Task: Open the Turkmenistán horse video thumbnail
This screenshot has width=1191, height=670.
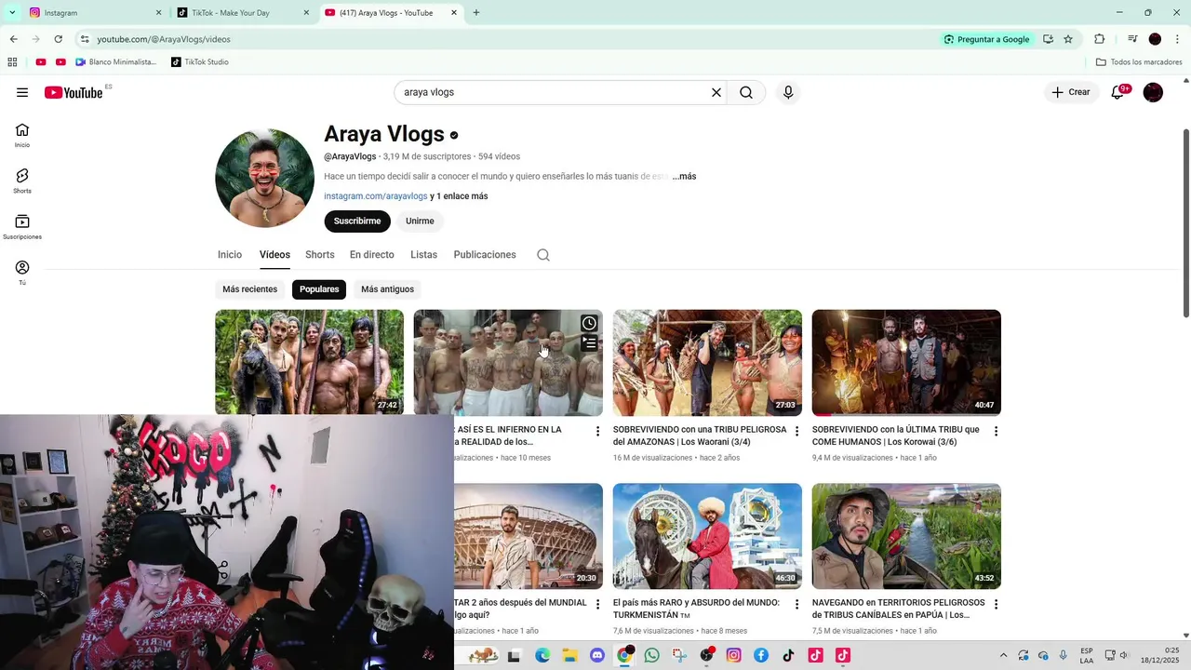Action: (x=707, y=536)
